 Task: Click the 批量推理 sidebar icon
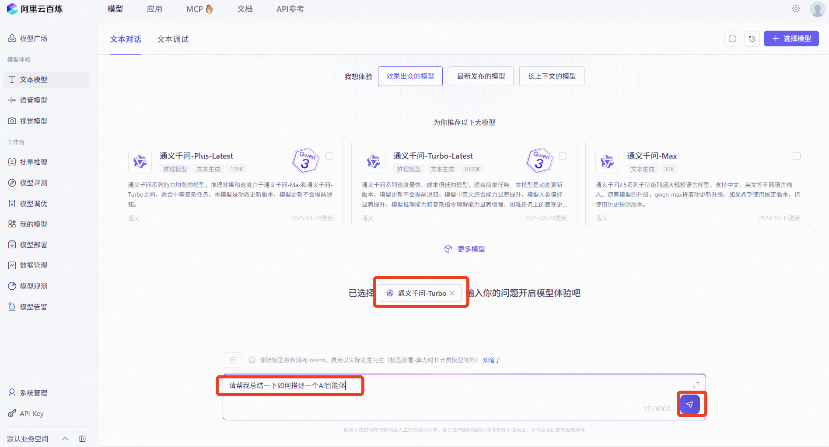pos(12,162)
